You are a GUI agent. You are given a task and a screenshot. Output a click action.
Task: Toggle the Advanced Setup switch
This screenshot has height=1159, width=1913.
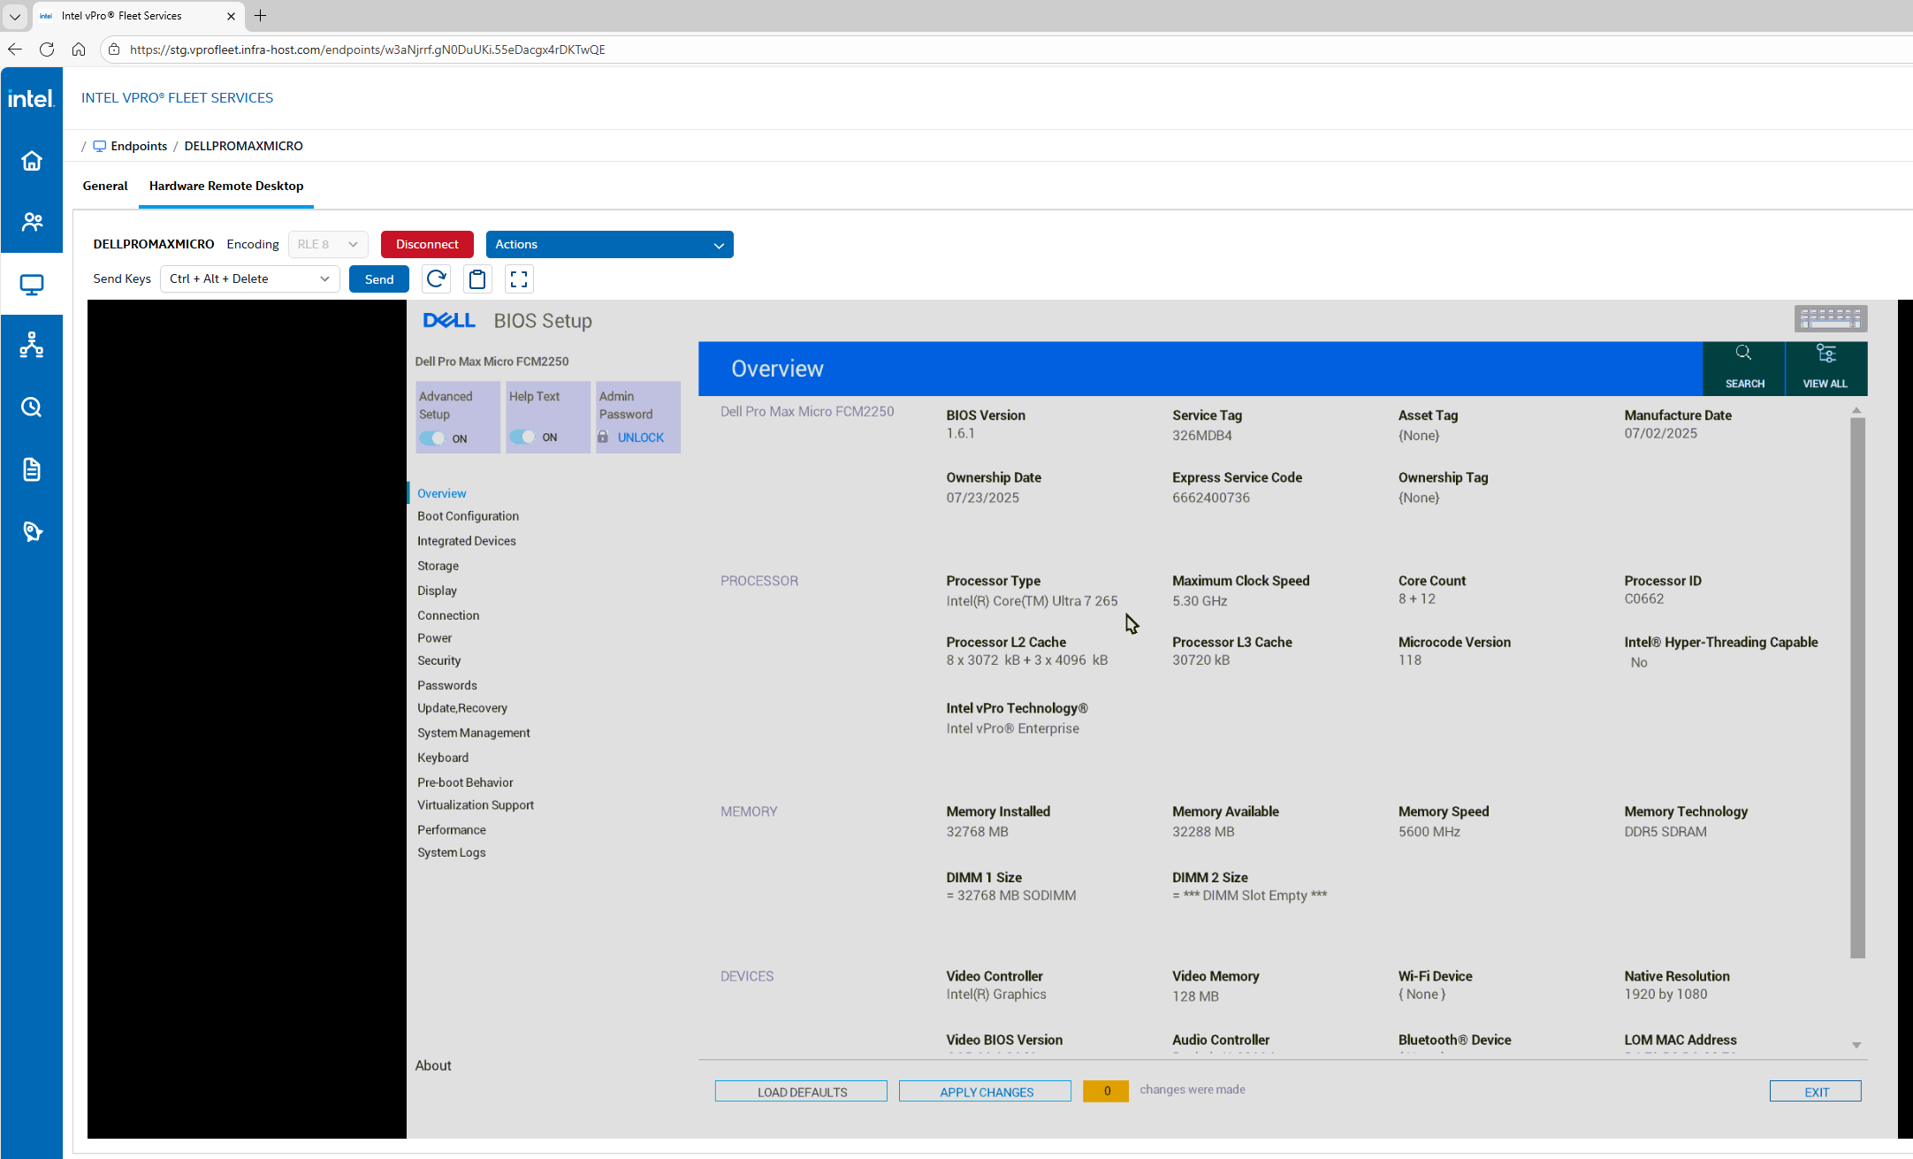pyautogui.click(x=432, y=438)
